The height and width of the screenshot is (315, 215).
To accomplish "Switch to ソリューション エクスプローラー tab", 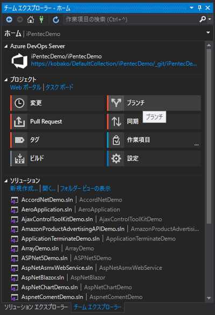I will click(x=36, y=307).
